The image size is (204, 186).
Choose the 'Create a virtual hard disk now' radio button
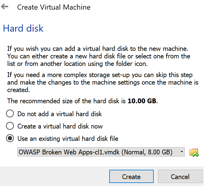tap(10, 126)
